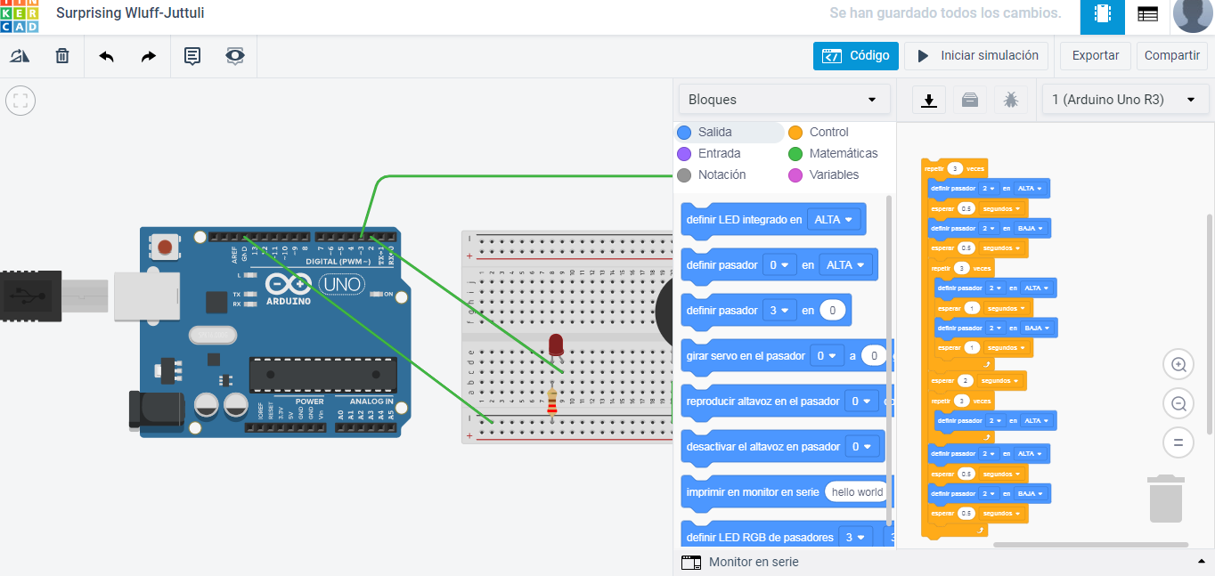
Task: Undo the last action
Action: (106, 56)
